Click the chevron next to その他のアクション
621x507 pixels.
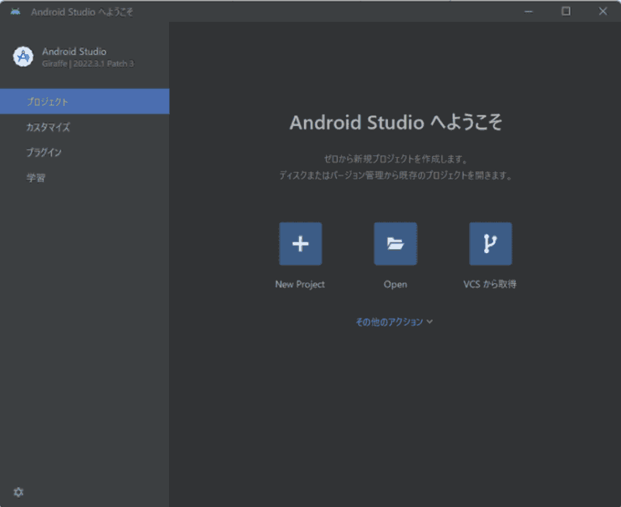click(x=429, y=322)
